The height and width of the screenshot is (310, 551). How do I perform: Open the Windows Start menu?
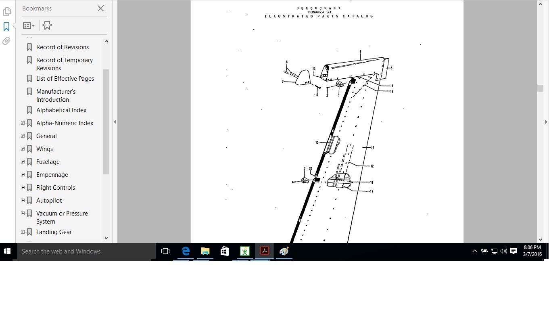pyautogui.click(x=7, y=251)
